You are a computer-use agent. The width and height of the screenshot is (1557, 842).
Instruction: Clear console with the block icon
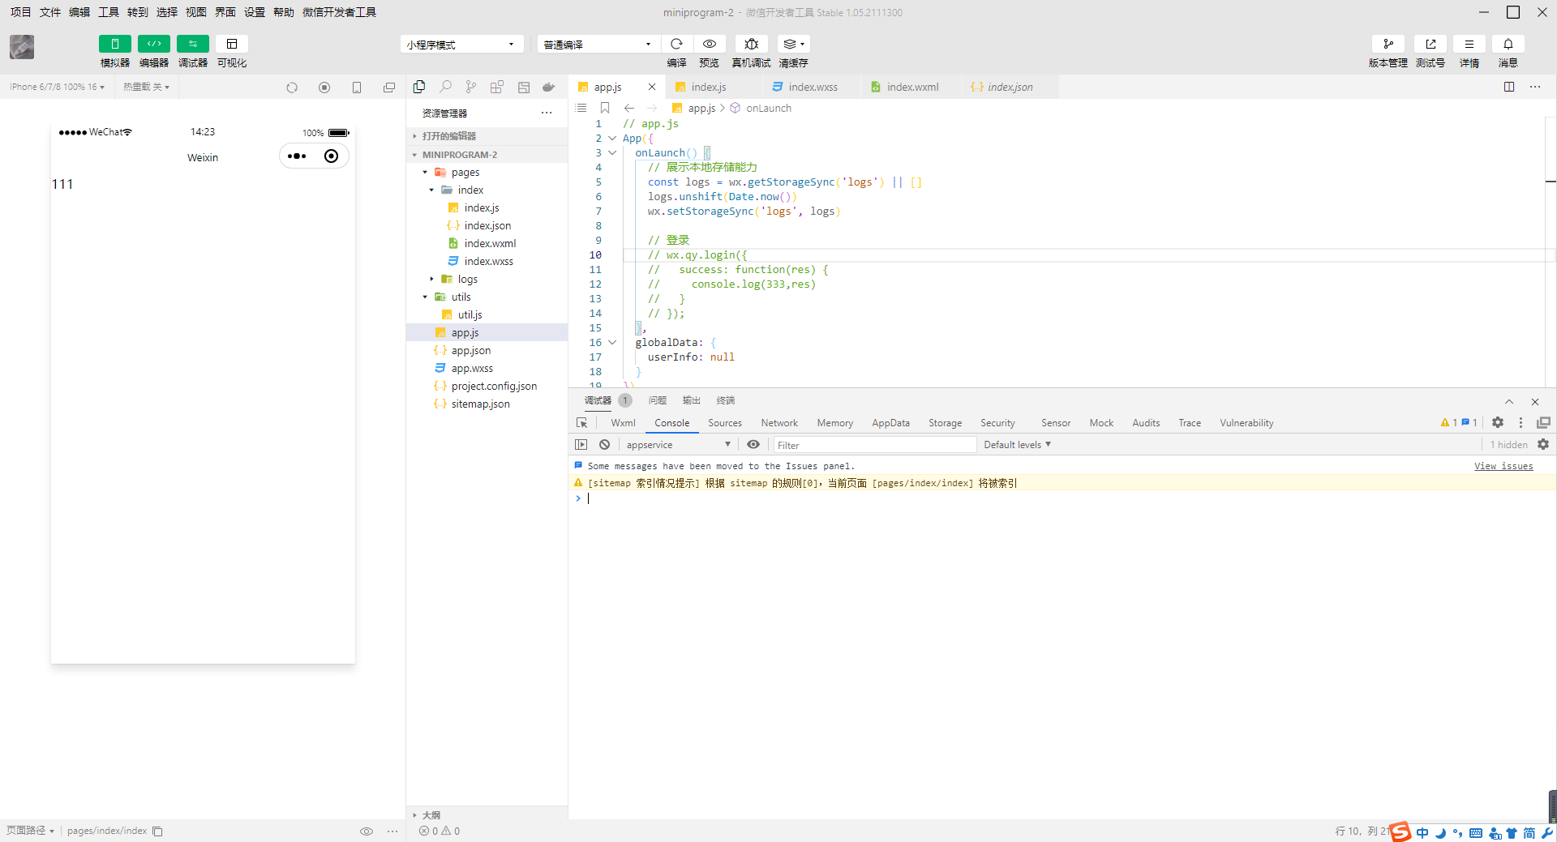(x=604, y=444)
